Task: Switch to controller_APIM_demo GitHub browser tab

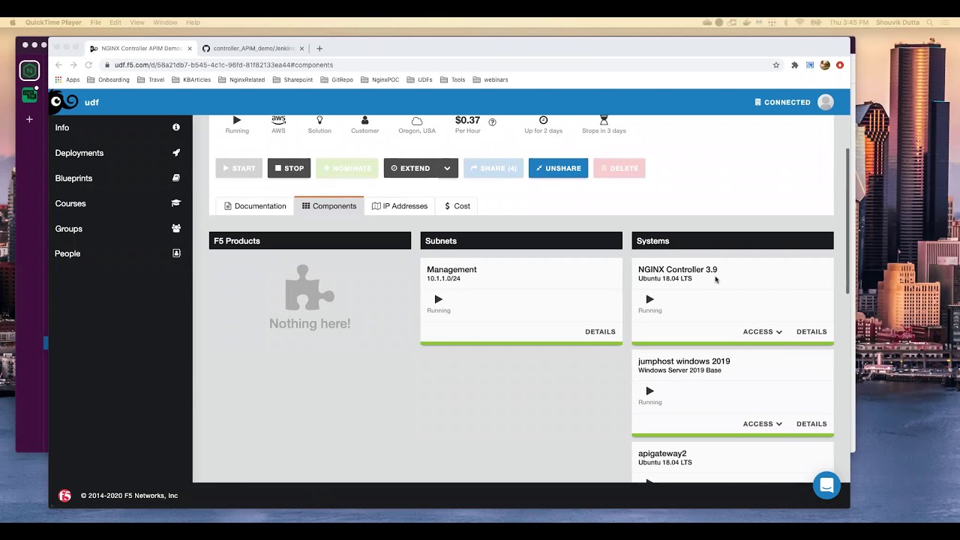Action: pyautogui.click(x=253, y=49)
